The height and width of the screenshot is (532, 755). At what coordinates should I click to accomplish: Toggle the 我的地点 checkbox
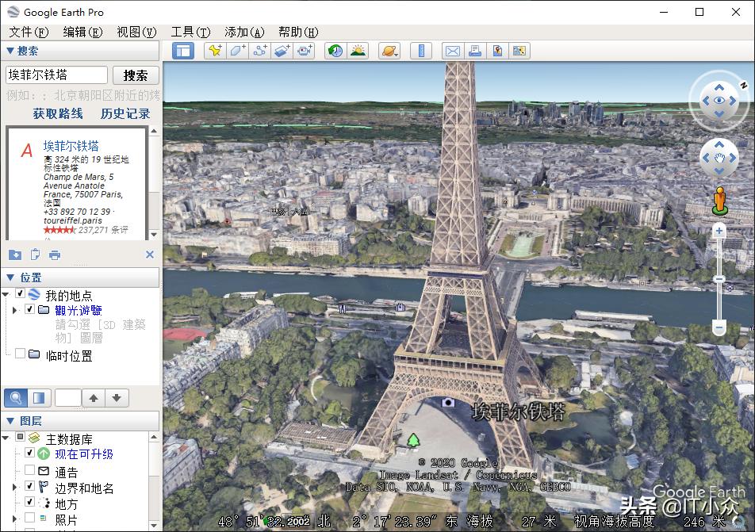pyautogui.click(x=21, y=293)
